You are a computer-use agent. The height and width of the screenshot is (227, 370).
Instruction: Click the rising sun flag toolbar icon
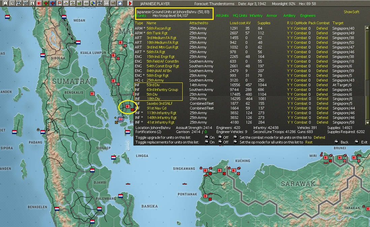39,3
